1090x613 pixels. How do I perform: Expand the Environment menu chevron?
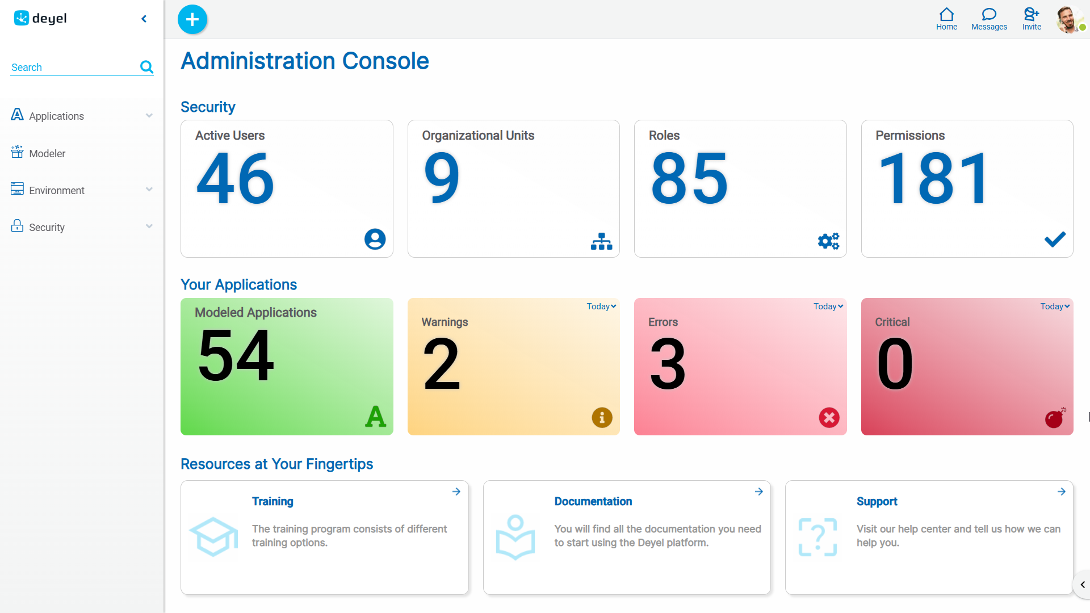click(x=149, y=190)
